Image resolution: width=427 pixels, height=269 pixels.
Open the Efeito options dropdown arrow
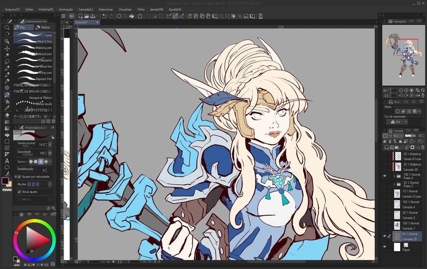419,111
